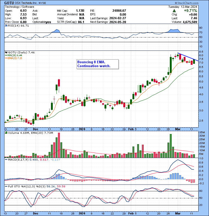Image resolution: width=209 pixels, height=216 pixels.
Task: Click the GOTU (Daily) 7.46 chart label
Action: coord(21,52)
